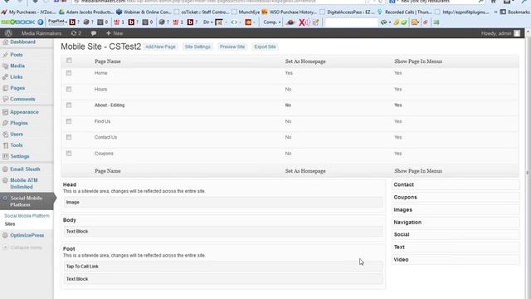Select the Image block in Head area
The height and width of the screenshot is (299, 531).
[223, 203]
